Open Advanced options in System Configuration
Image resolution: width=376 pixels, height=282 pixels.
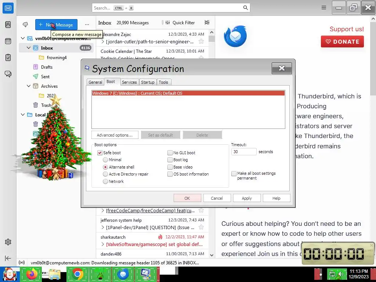coord(115,135)
